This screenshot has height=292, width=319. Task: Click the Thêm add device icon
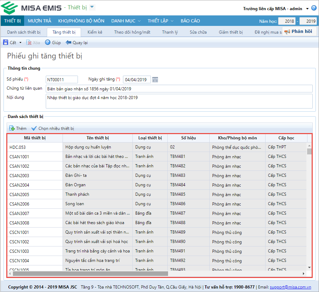tap(12, 128)
